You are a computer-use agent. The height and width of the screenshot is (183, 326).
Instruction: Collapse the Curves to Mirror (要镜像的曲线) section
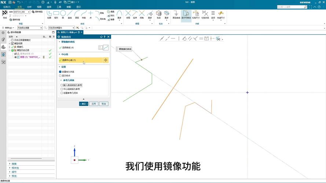(x=59, y=42)
